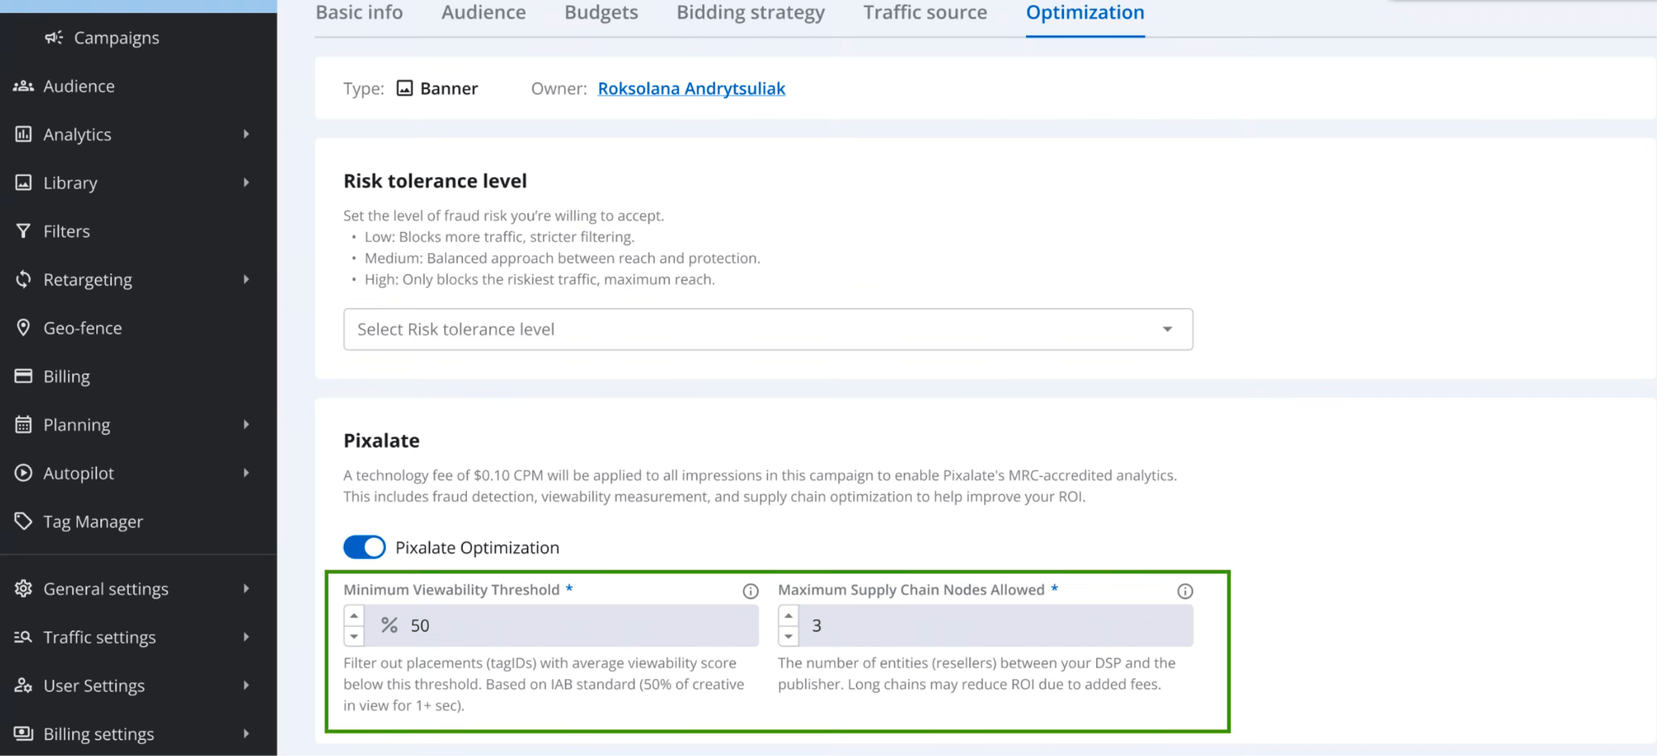Image resolution: width=1657 pixels, height=756 pixels.
Task: Click the Analytics chart icon
Action: tap(23, 134)
